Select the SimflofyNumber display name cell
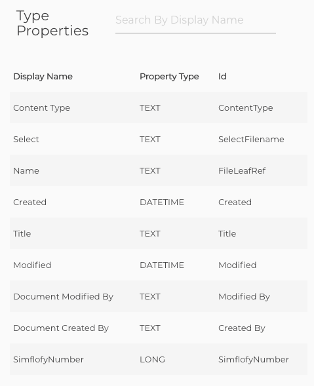The width and height of the screenshot is (314, 386). 49,359
